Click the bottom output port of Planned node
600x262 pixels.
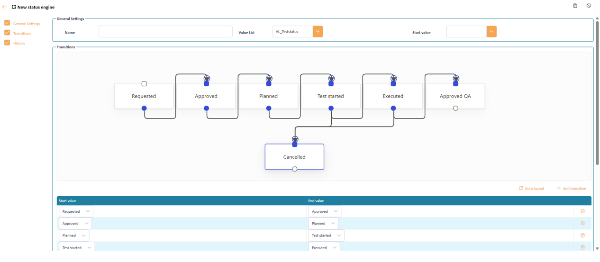pos(269,108)
